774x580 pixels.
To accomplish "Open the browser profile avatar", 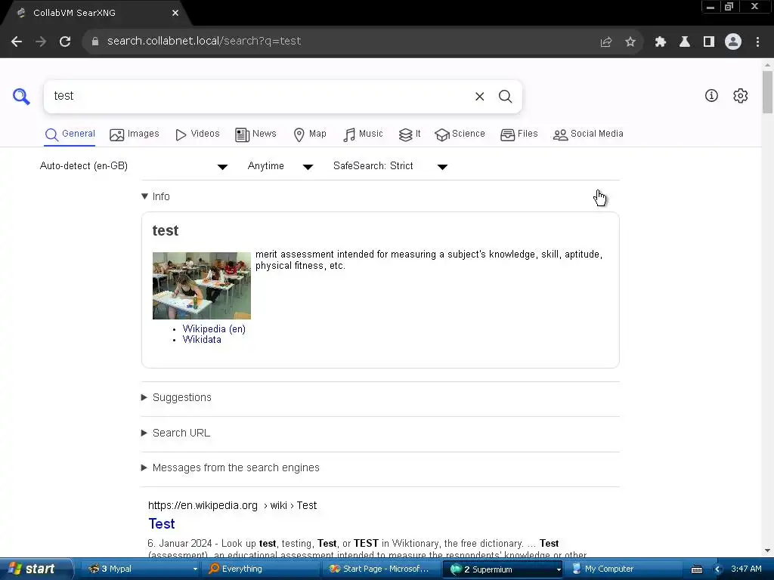I will (x=733, y=42).
